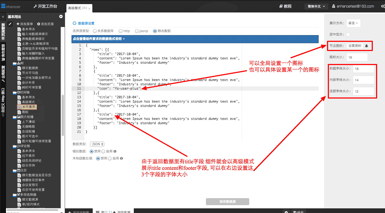This screenshot has height=213, width=385.
Task: Click the settings gears icon in top bar
Action: (x=382, y=6)
